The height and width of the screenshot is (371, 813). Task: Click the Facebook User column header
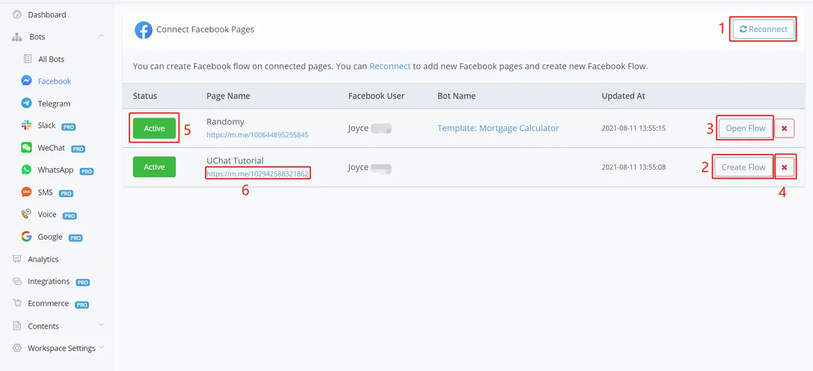tap(377, 96)
